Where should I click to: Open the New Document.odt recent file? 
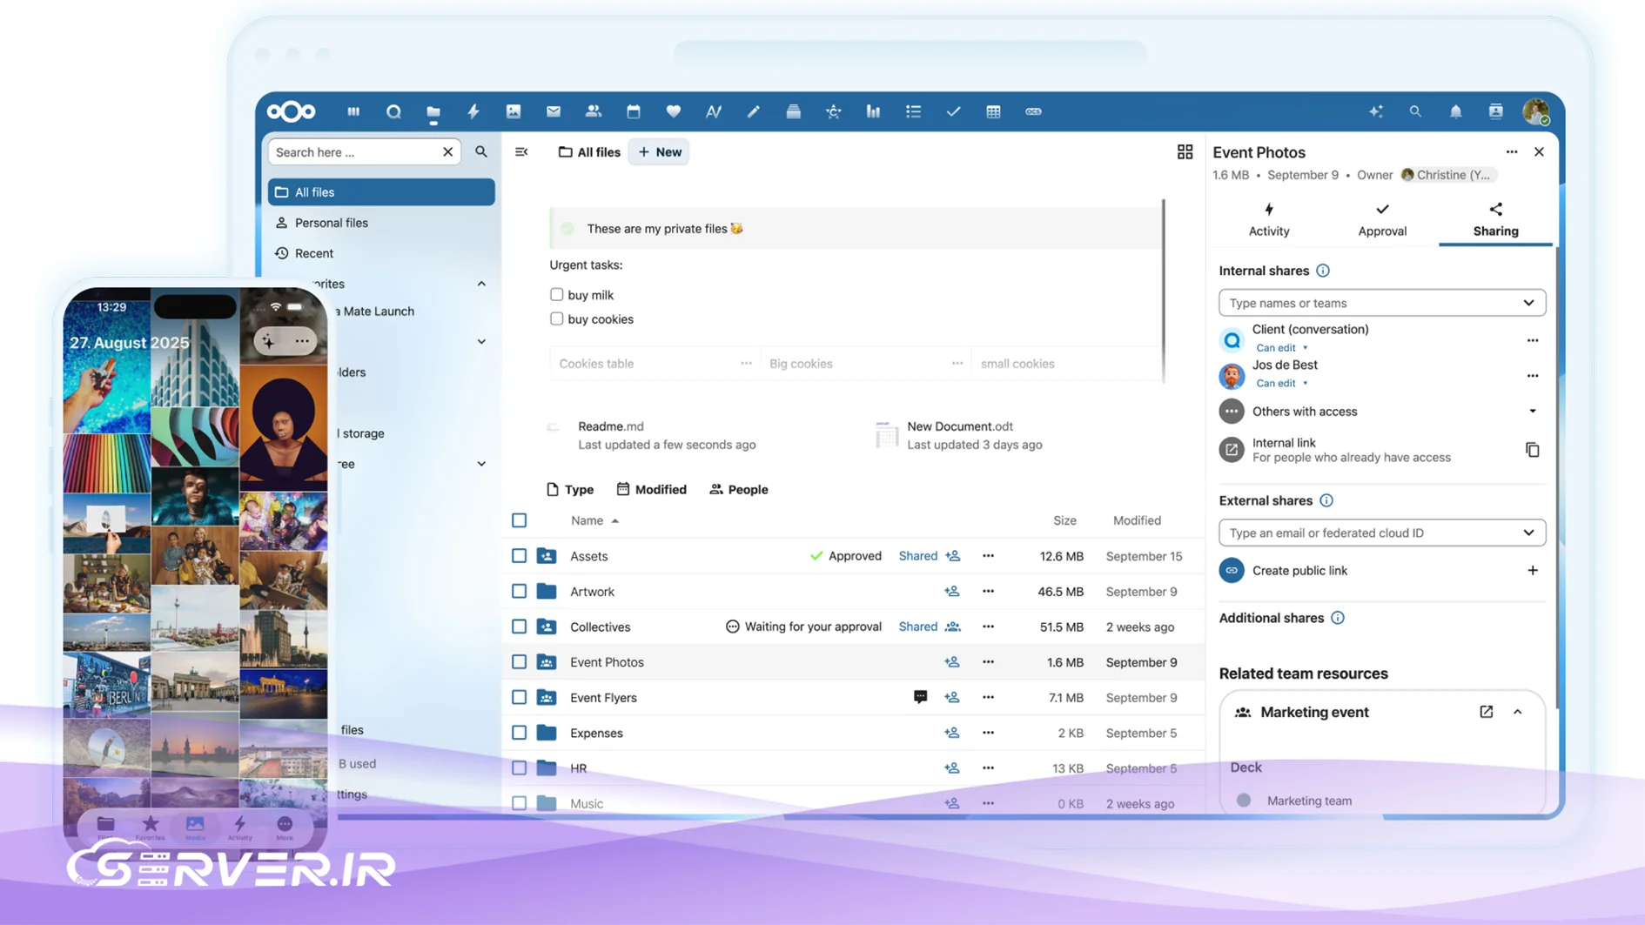click(x=959, y=435)
